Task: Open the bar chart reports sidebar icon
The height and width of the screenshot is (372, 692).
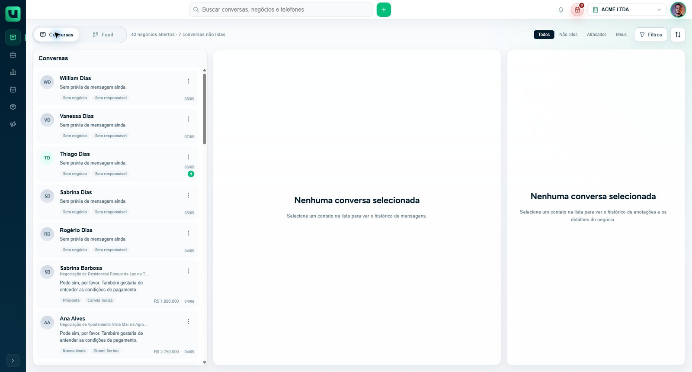Action: [13, 72]
